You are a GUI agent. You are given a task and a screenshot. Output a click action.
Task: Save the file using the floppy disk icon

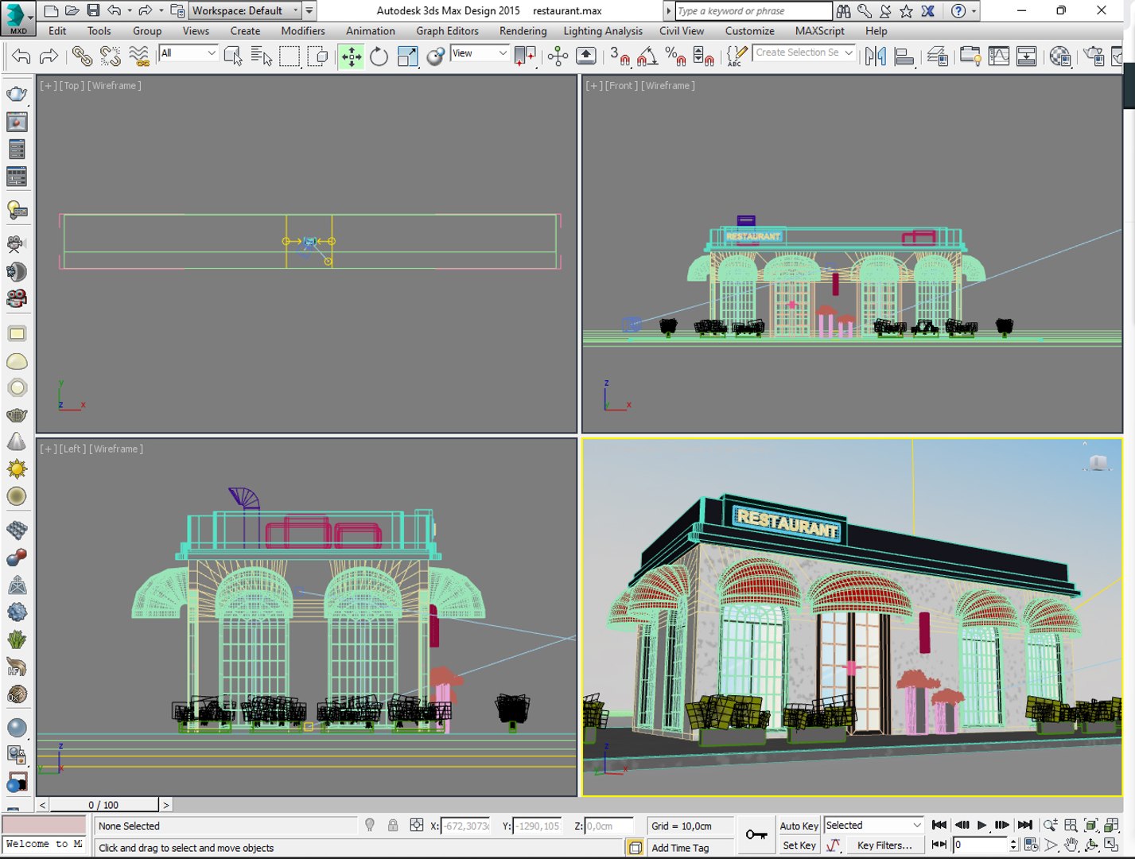coord(93,10)
